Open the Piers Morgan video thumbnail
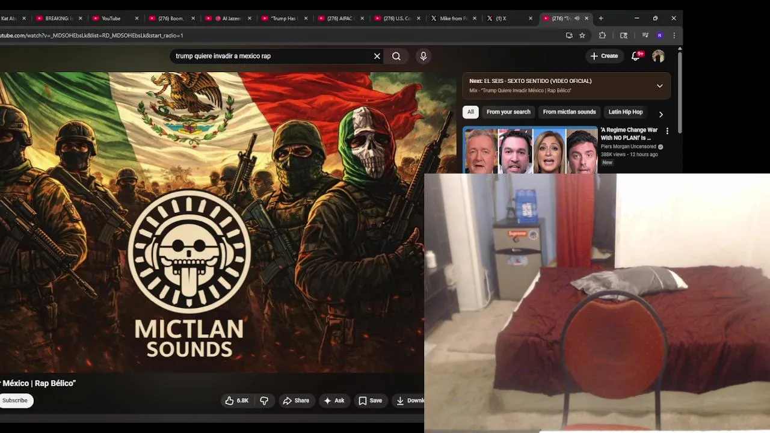 tap(530, 150)
